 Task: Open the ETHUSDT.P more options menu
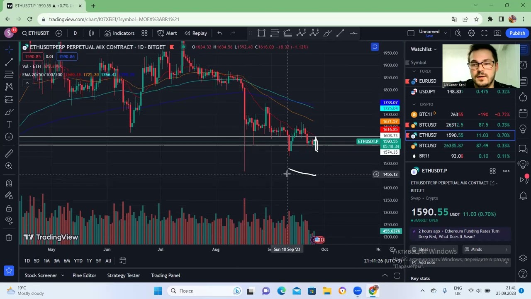pos(506,171)
